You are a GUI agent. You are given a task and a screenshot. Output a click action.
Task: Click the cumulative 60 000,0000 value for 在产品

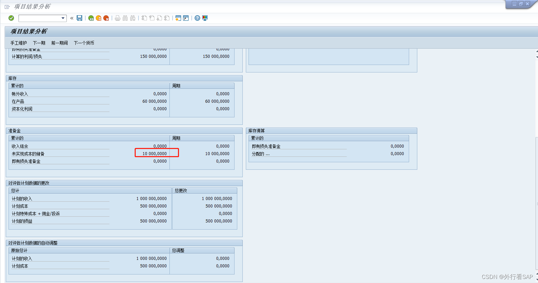pos(154,101)
